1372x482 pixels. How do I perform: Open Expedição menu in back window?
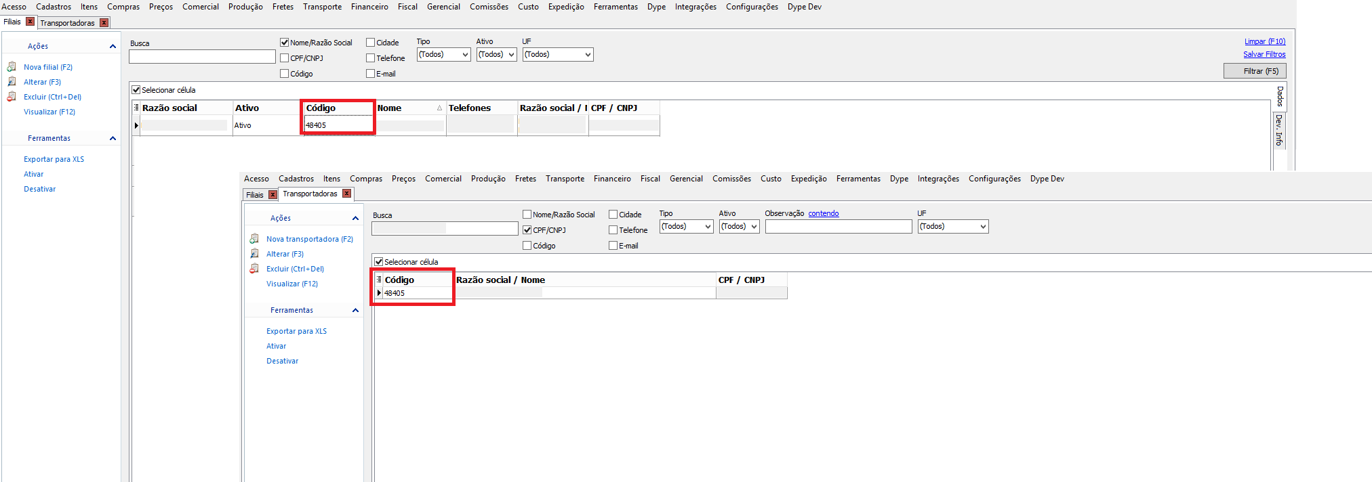tap(566, 7)
